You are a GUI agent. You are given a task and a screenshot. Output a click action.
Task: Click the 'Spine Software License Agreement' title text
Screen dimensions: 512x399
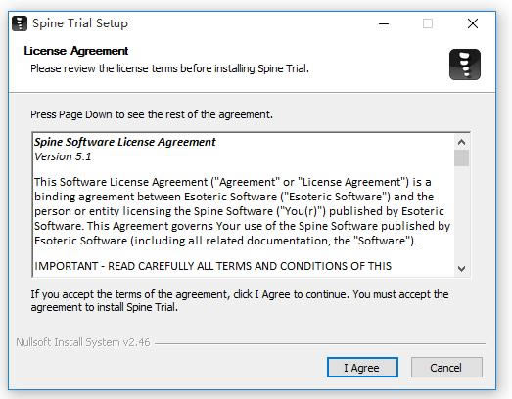tap(125, 142)
